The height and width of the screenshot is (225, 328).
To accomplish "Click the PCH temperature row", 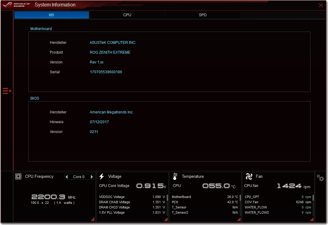I will coord(205,202).
